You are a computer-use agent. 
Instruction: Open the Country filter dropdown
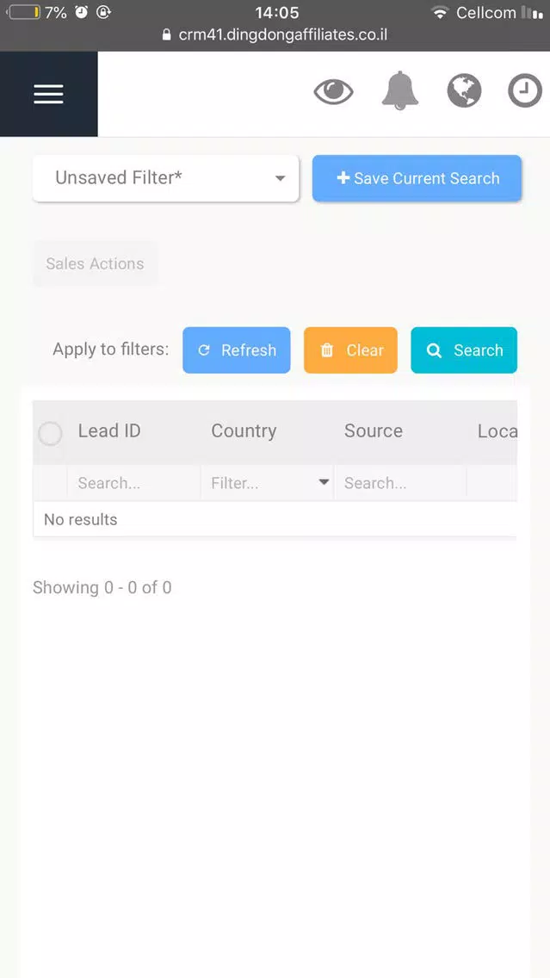coord(324,483)
